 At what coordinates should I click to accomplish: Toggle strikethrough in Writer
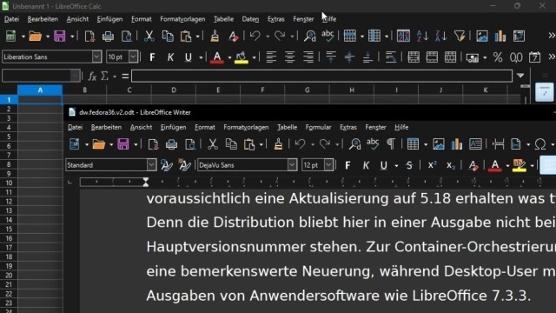(409, 165)
